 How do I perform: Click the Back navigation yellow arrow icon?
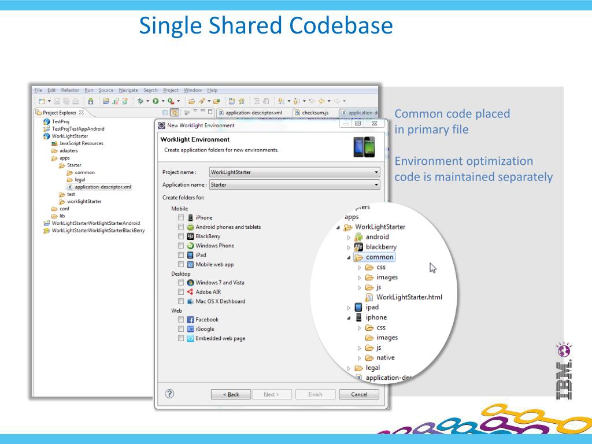[x=321, y=101]
